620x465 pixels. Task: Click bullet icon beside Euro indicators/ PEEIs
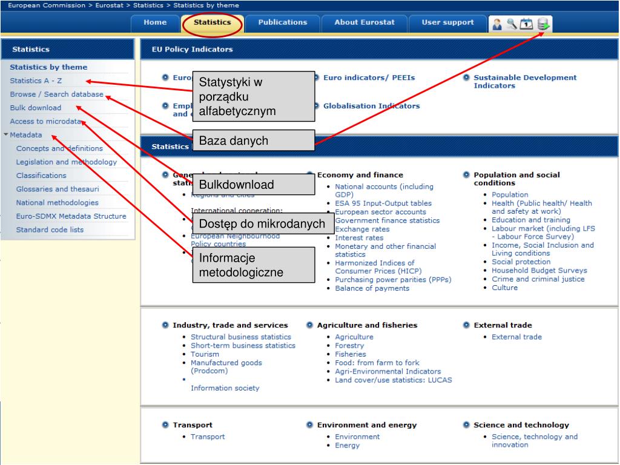click(x=316, y=77)
